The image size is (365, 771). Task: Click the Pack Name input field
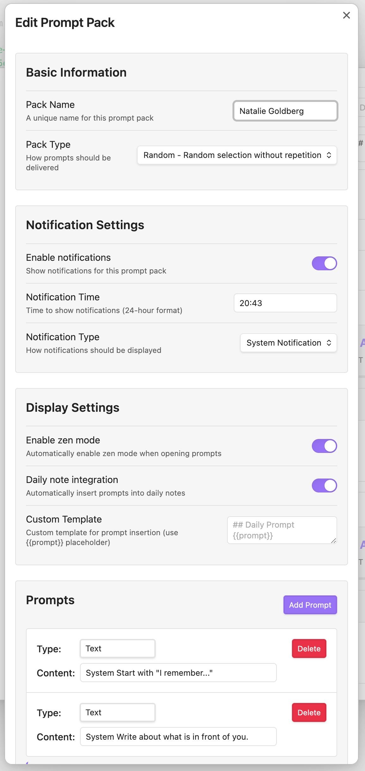285,111
